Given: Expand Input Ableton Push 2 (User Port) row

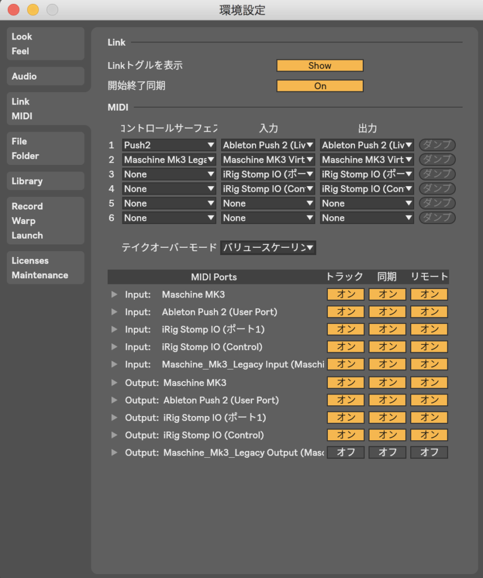Looking at the screenshot, I should (x=115, y=312).
